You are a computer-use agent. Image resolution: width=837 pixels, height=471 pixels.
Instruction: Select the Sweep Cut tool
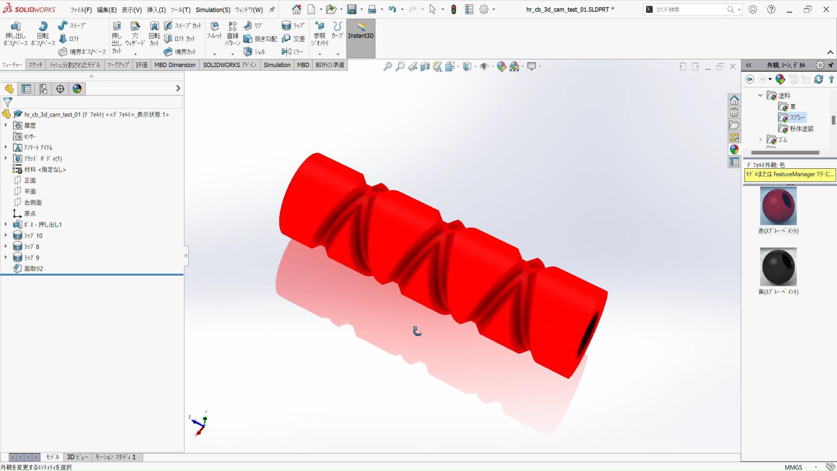183,26
